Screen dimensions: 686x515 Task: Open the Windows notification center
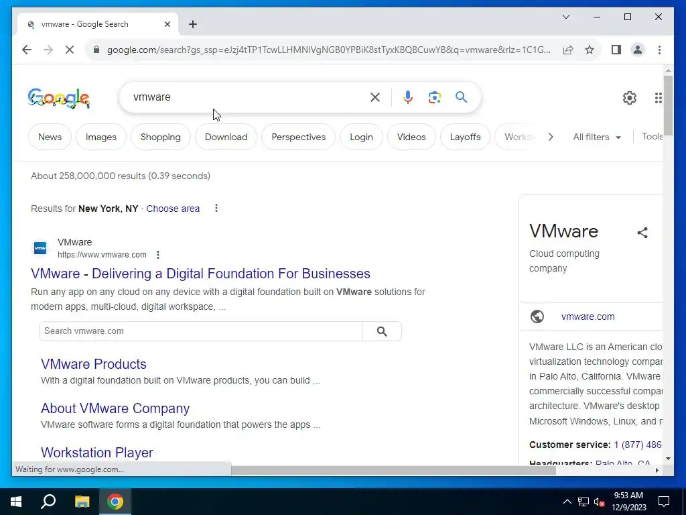(x=664, y=502)
